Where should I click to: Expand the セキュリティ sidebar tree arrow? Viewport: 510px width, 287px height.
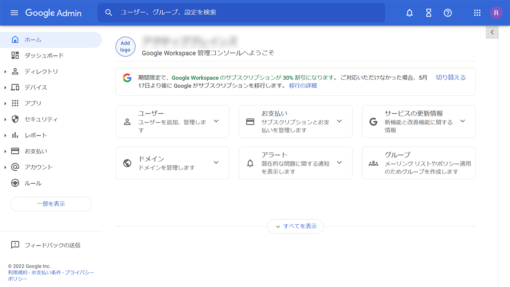[x=5, y=120]
